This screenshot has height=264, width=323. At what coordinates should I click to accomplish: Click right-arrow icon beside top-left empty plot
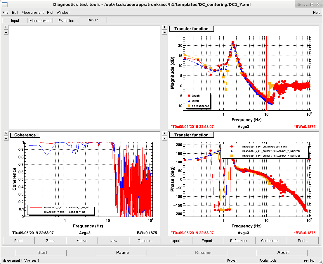[x=6, y=27]
